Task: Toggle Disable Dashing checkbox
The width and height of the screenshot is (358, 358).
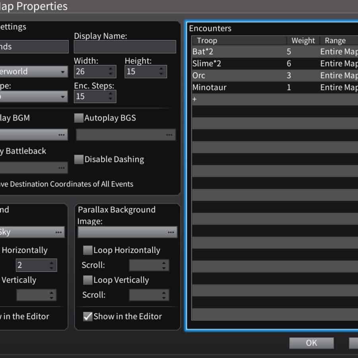Action: point(79,159)
